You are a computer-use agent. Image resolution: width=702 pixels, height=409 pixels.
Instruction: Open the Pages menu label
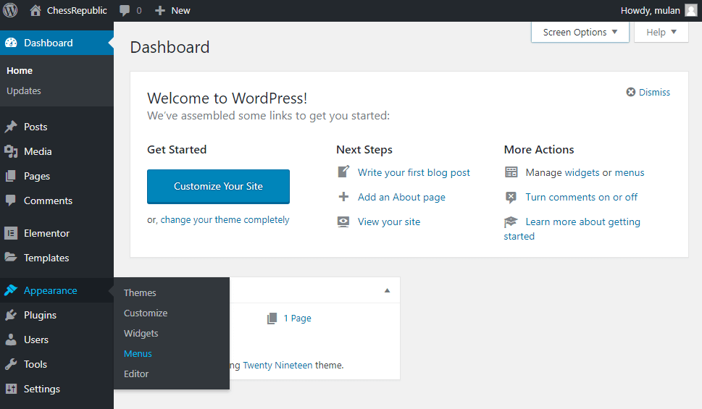pyautogui.click(x=37, y=177)
